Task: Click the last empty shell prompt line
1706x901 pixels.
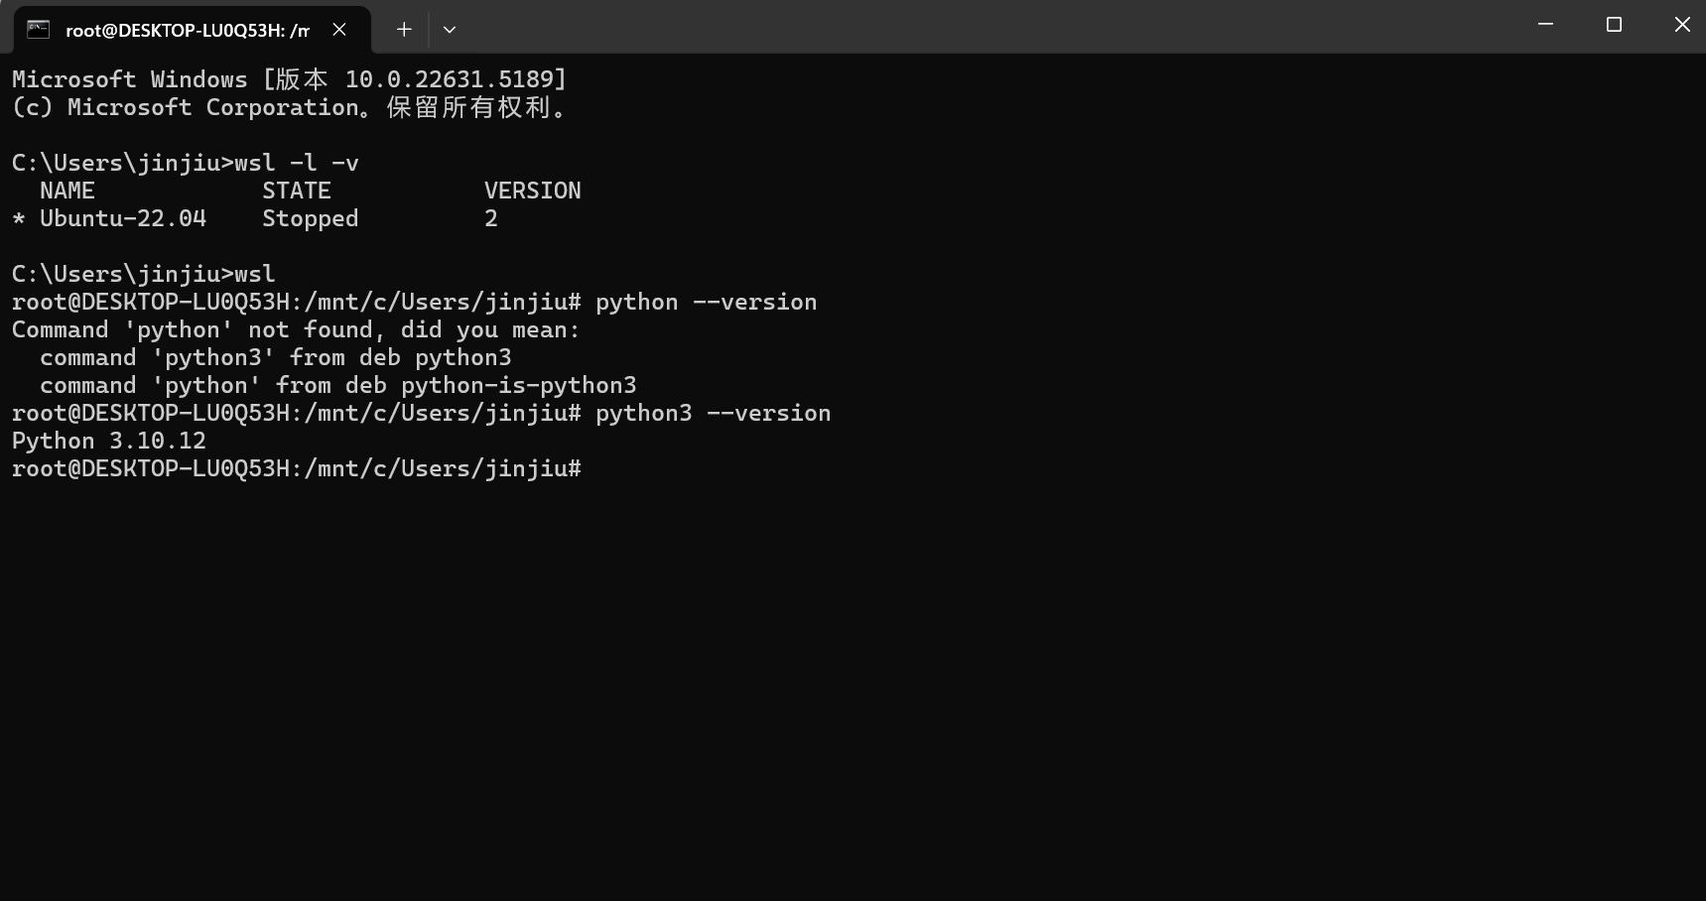Action: (x=297, y=468)
